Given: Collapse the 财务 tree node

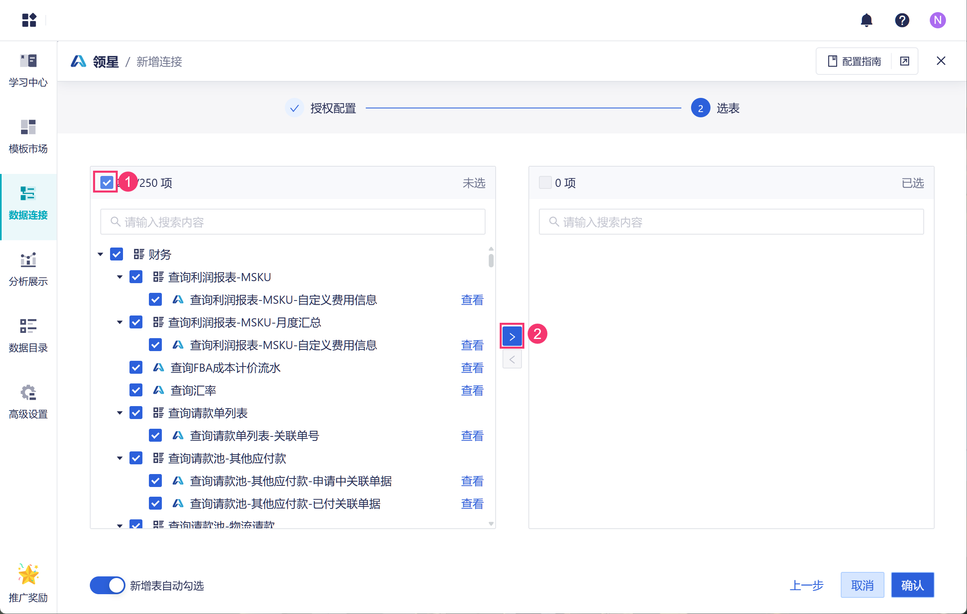Looking at the screenshot, I should 100,254.
